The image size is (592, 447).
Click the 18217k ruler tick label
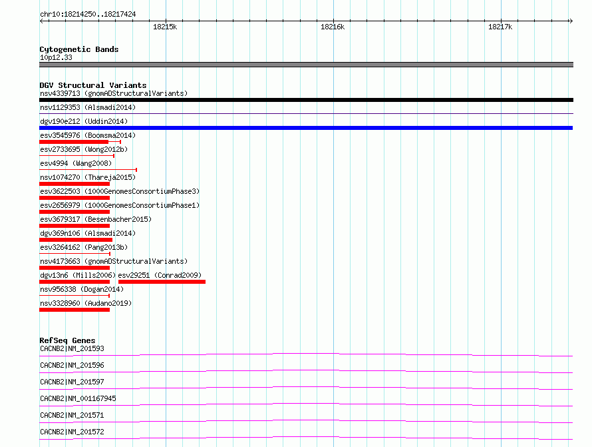[500, 27]
